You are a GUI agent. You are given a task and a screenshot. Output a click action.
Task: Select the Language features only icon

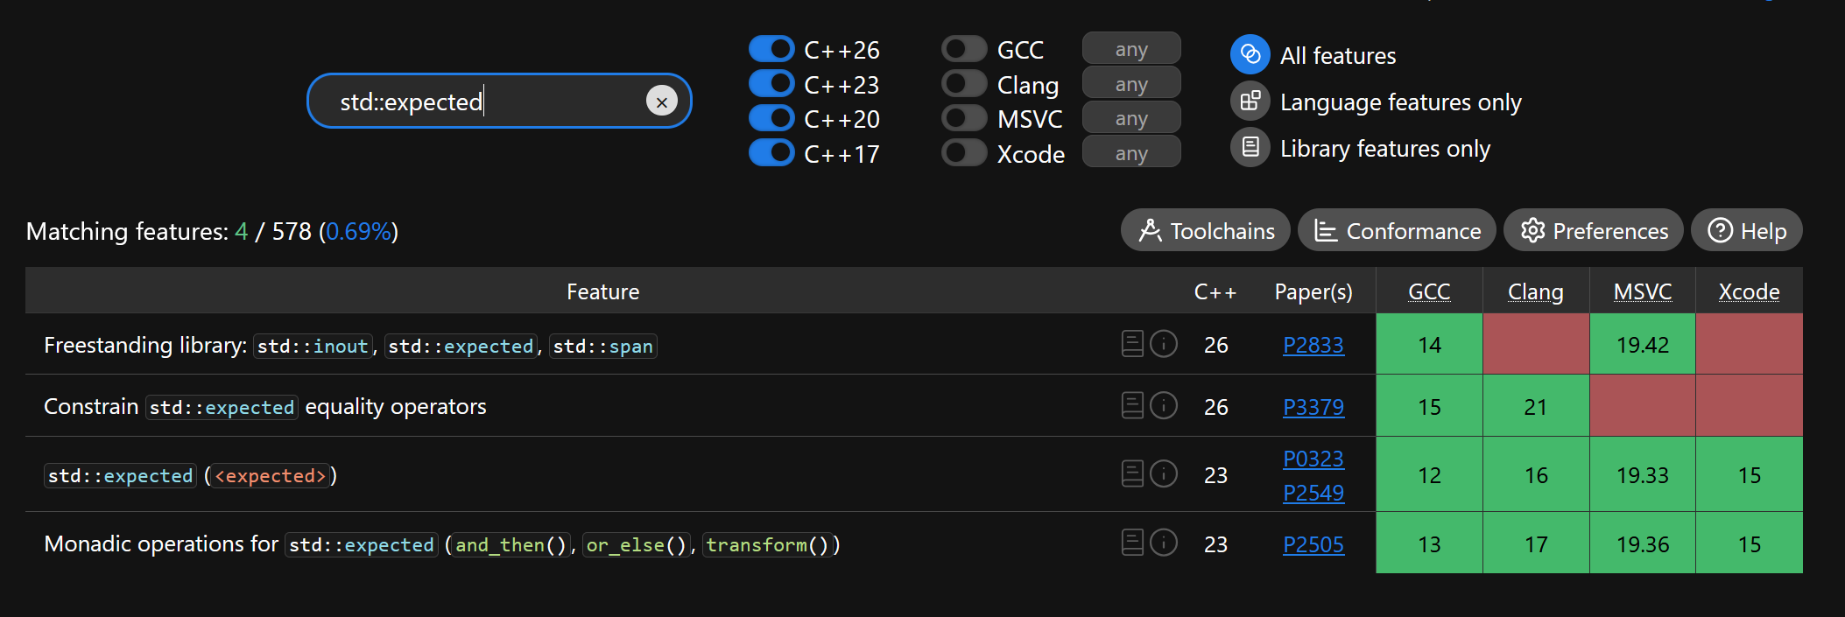point(1250,102)
